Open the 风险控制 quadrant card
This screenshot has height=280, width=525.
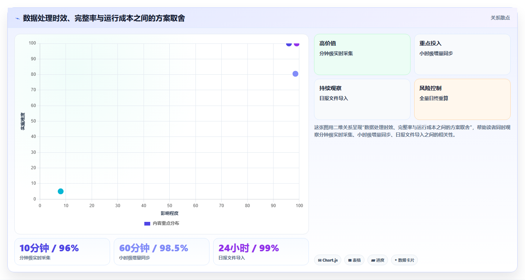click(x=462, y=99)
